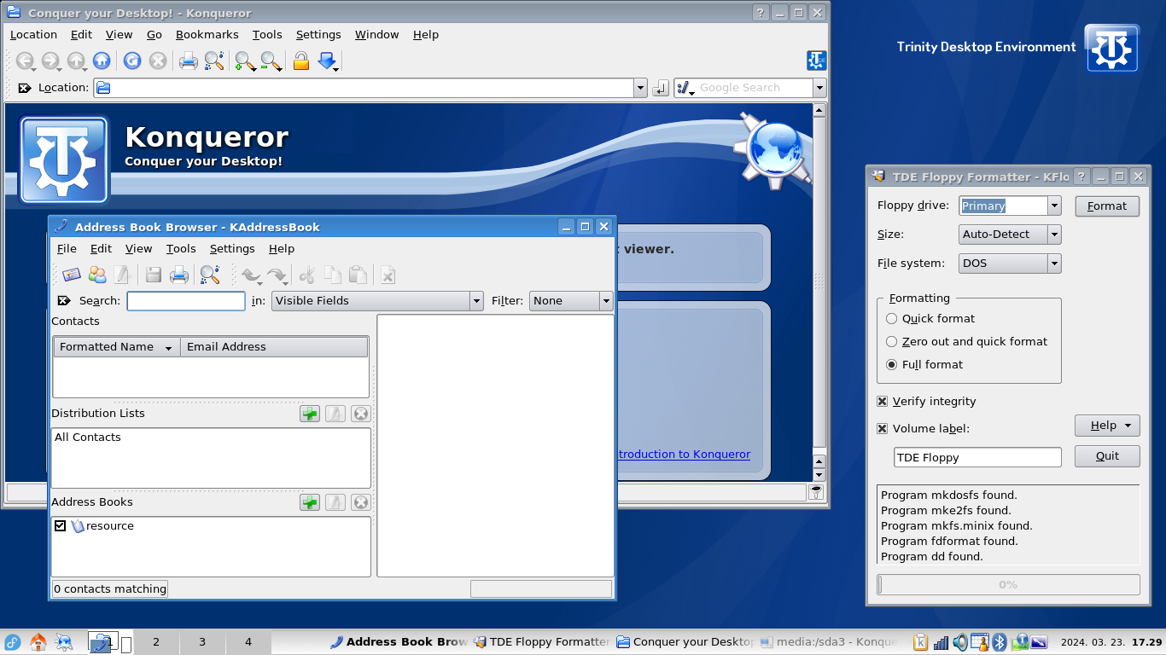1166x655 pixels.
Task: Click the Find magnifier icon in KAddressBook
Action: coord(209,275)
